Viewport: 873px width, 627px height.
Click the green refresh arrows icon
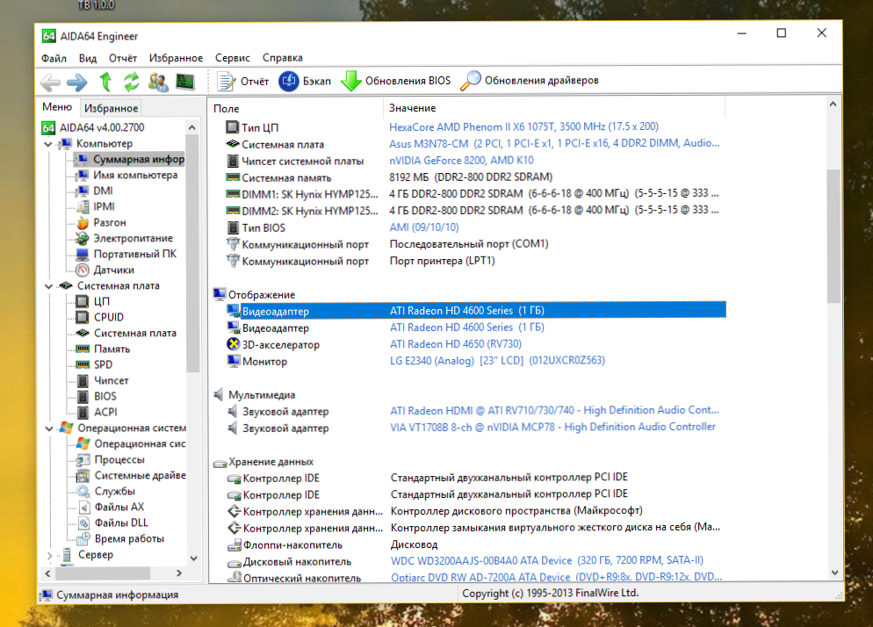132,82
